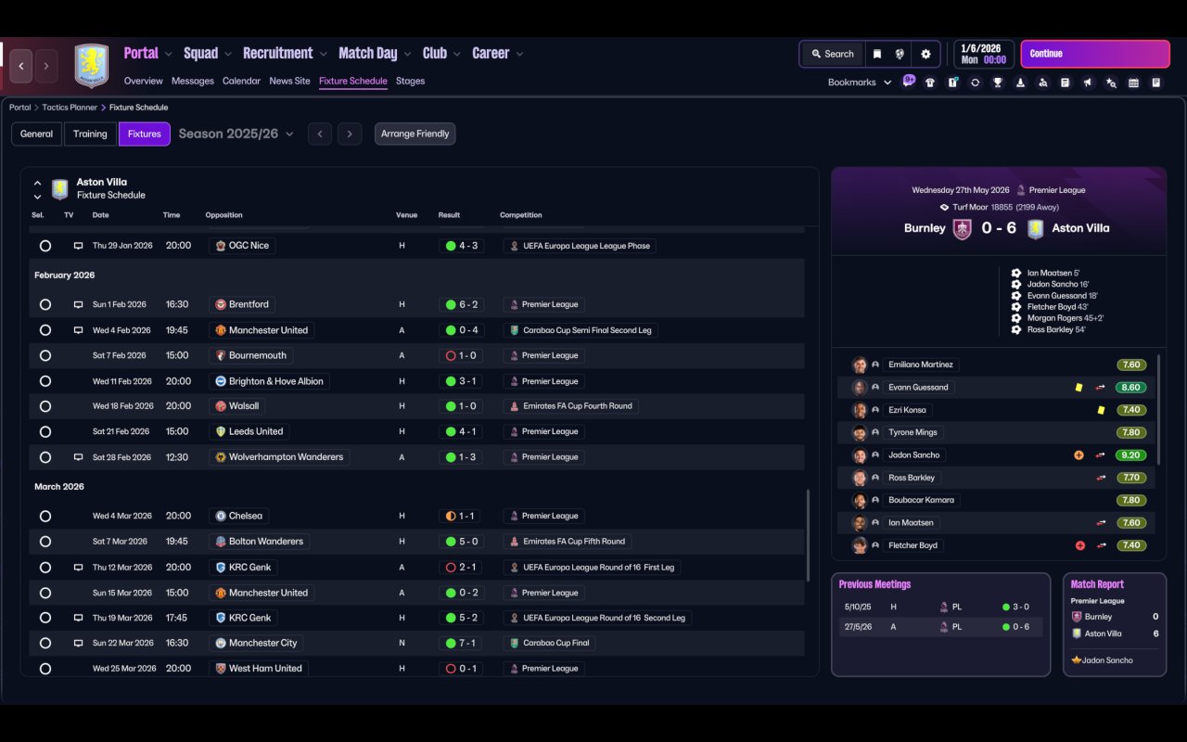The width and height of the screenshot is (1187, 742).
Task: Open the world globe icon in the top bar
Action: pos(900,54)
